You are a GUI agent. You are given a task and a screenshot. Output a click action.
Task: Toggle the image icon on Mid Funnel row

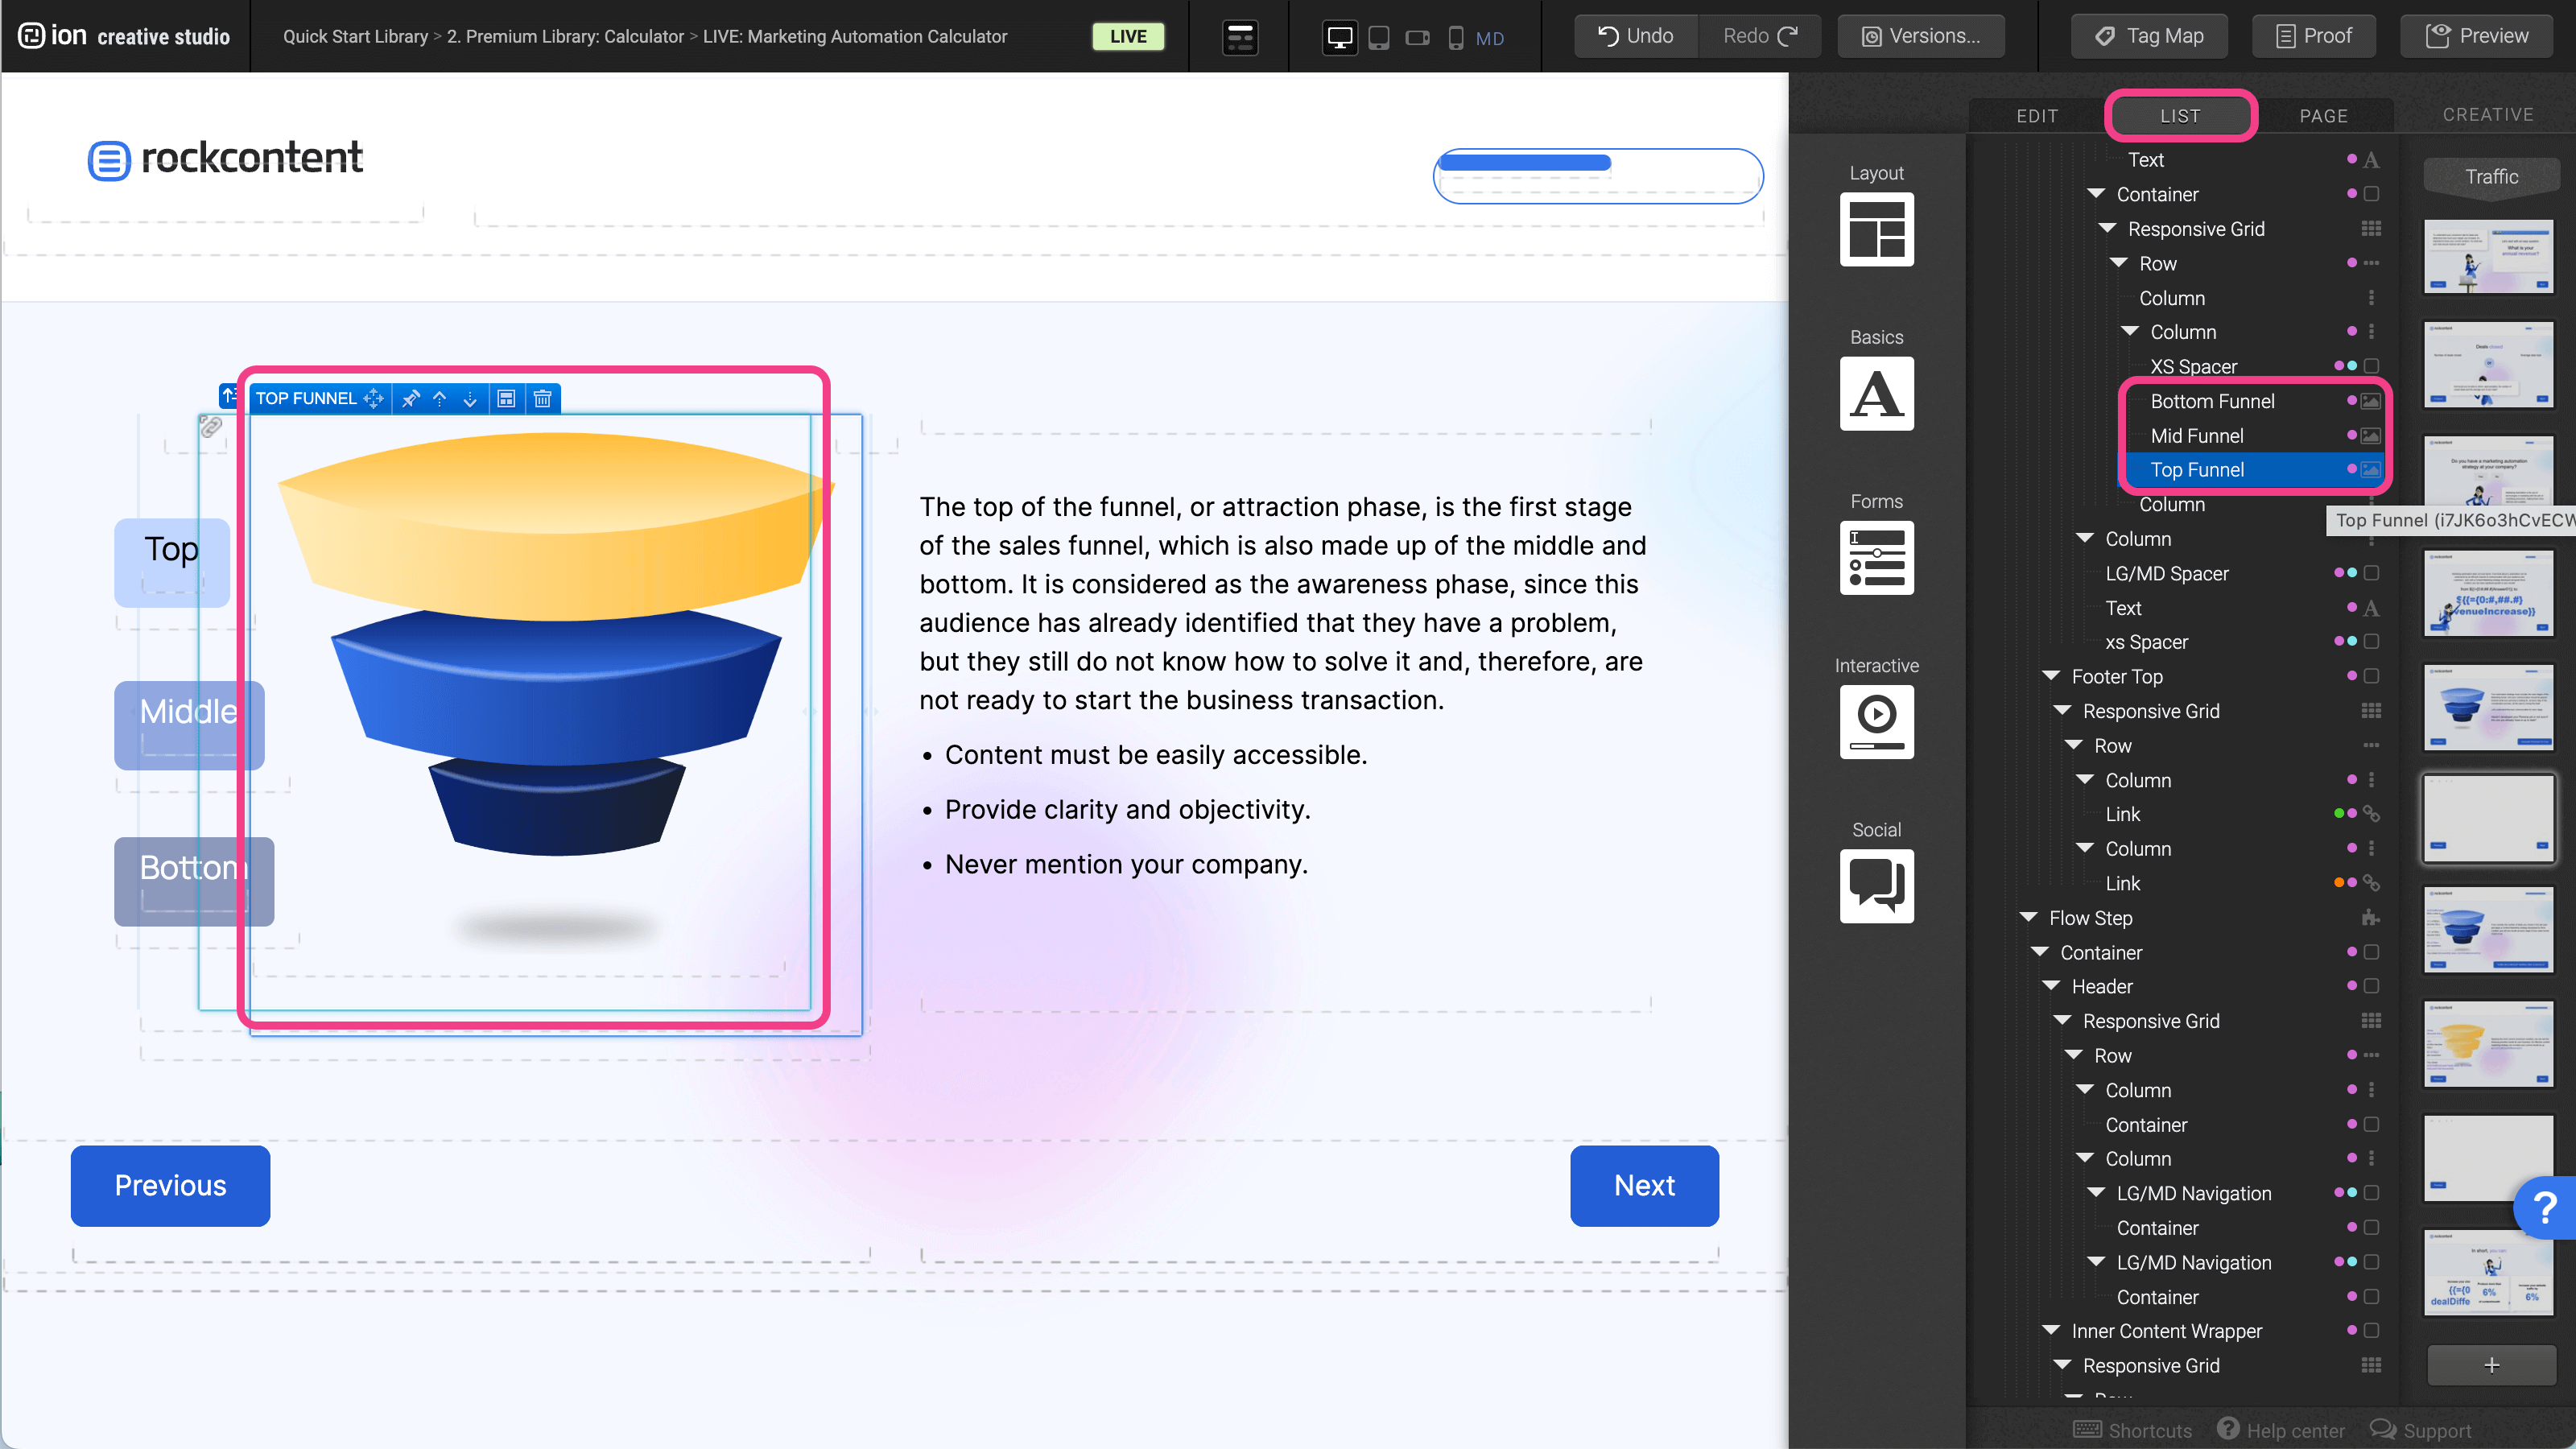(x=2371, y=436)
